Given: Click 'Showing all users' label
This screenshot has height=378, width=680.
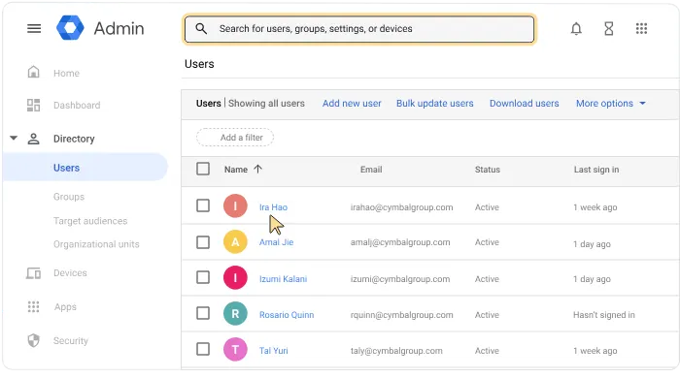Looking at the screenshot, I should [x=266, y=104].
